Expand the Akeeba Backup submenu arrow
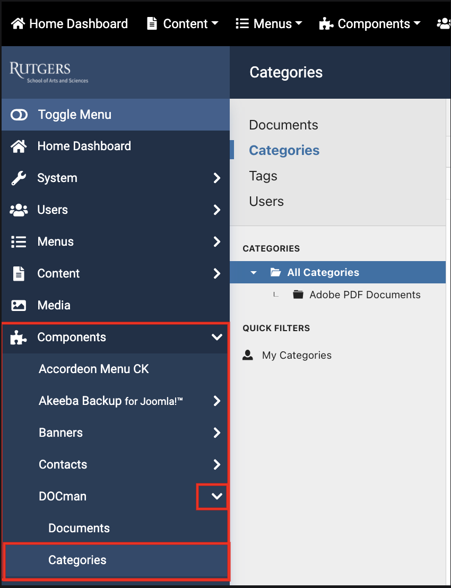451x588 pixels. point(216,401)
